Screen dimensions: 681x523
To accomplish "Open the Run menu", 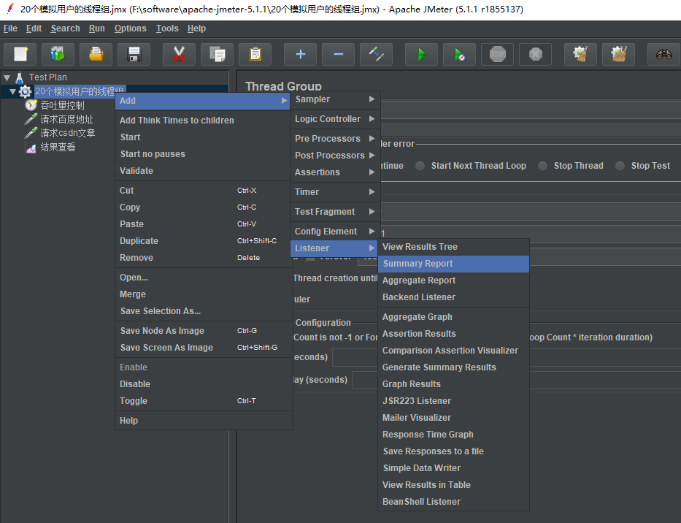I will (x=97, y=28).
